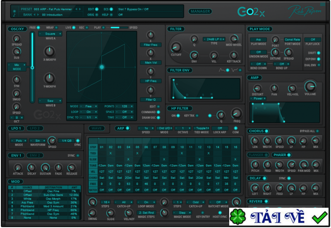331x228 pixels.
Task: Click the Chorus Mix knob
Action: [316, 141]
